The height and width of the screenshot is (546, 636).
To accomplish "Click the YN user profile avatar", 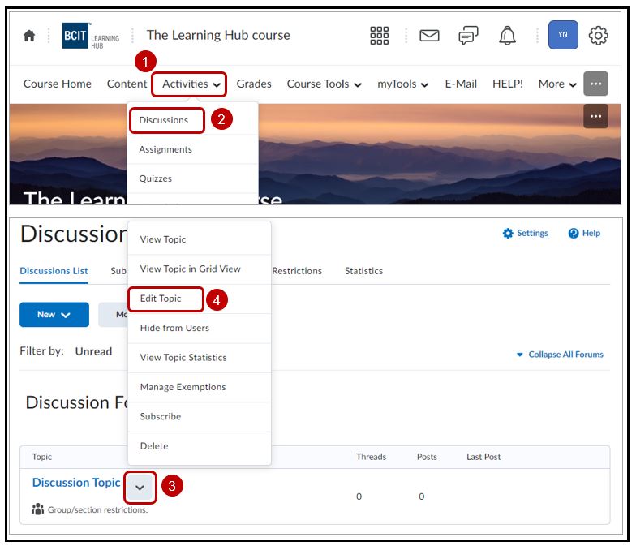I will click(563, 35).
